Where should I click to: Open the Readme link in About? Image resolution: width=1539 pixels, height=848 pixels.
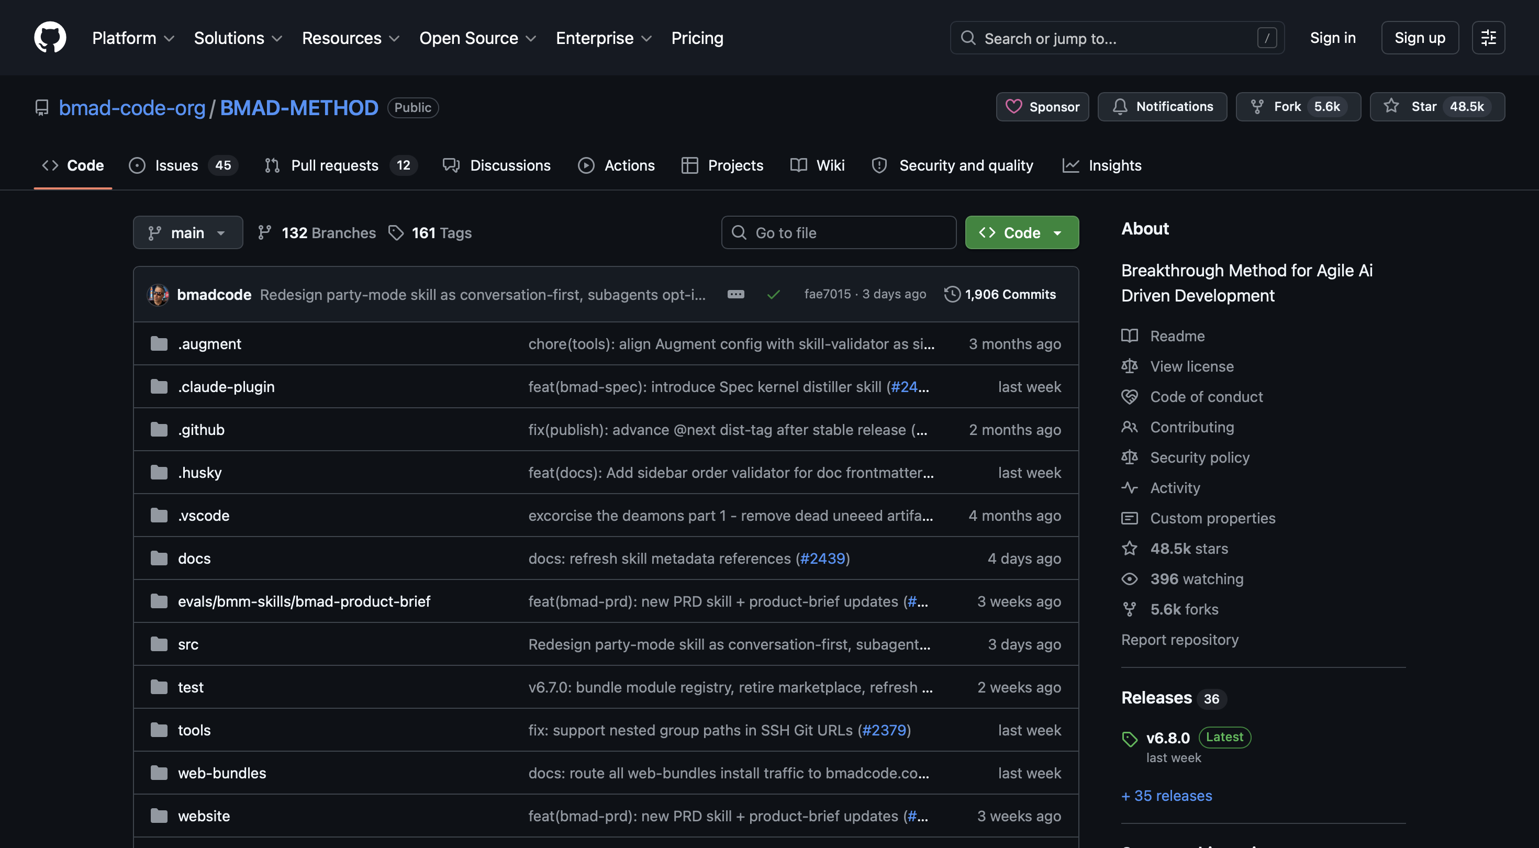tap(1163, 336)
